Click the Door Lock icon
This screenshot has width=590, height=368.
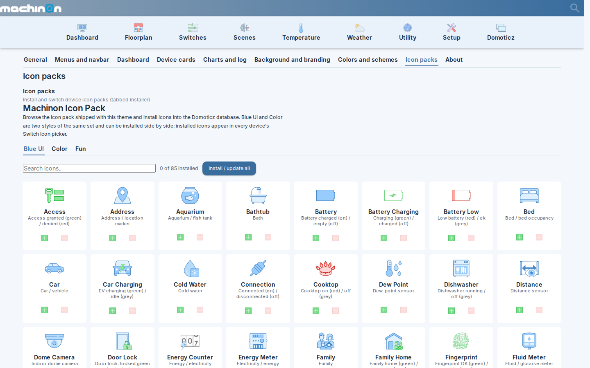point(123,341)
